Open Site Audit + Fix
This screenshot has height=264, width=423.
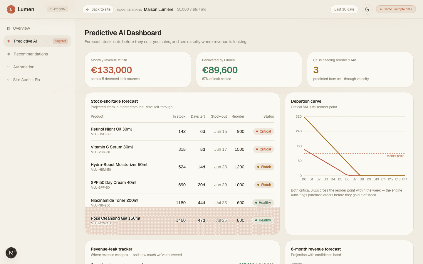[37, 80]
